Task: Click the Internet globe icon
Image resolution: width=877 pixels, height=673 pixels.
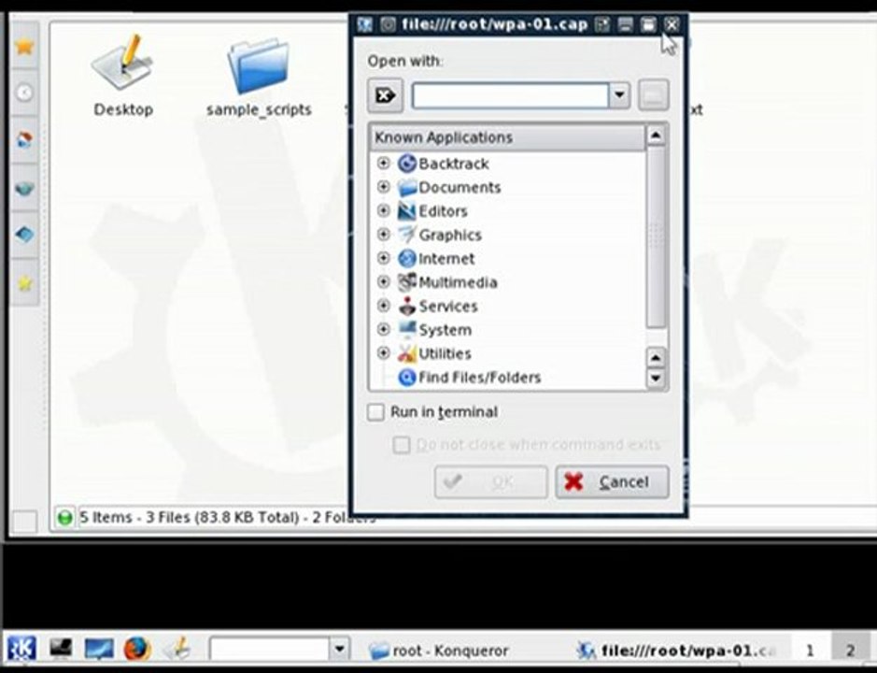Action: click(x=407, y=259)
